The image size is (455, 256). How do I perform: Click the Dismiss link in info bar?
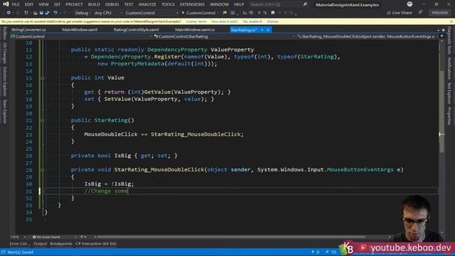(273, 21)
